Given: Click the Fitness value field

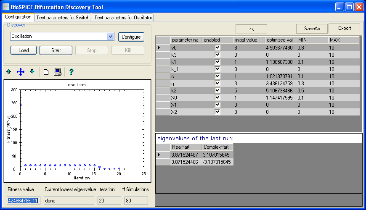Looking at the screenshot, I should coord(24,201).
